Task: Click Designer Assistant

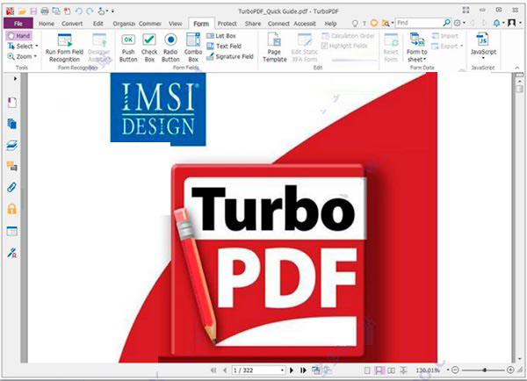Action: pos(98,48)
